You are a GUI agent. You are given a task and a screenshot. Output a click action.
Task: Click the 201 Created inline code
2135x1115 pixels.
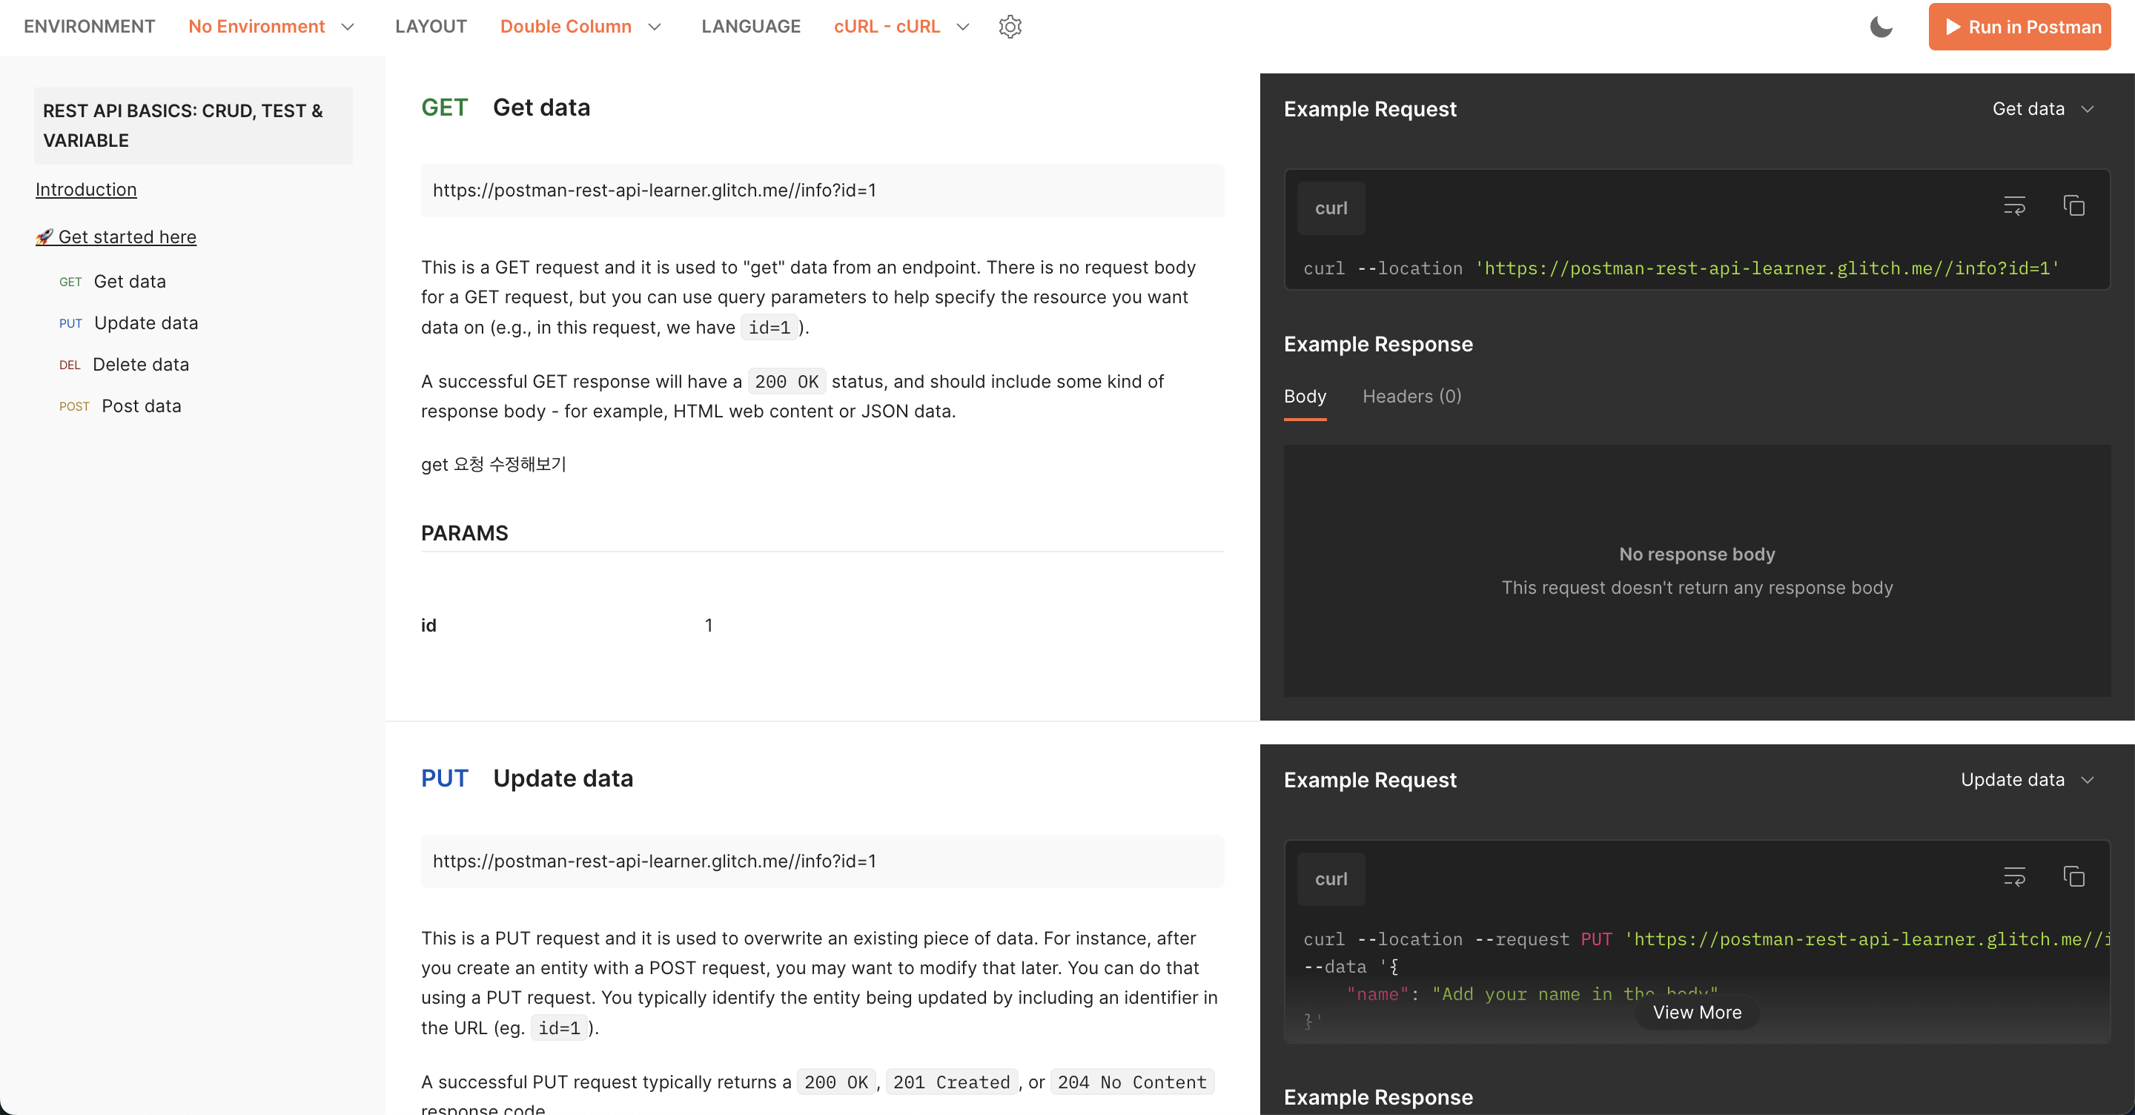[951, 1082]
